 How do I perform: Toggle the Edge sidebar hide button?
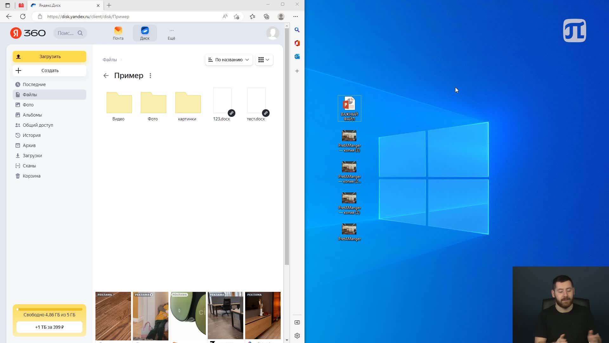(x=297, y=322)
